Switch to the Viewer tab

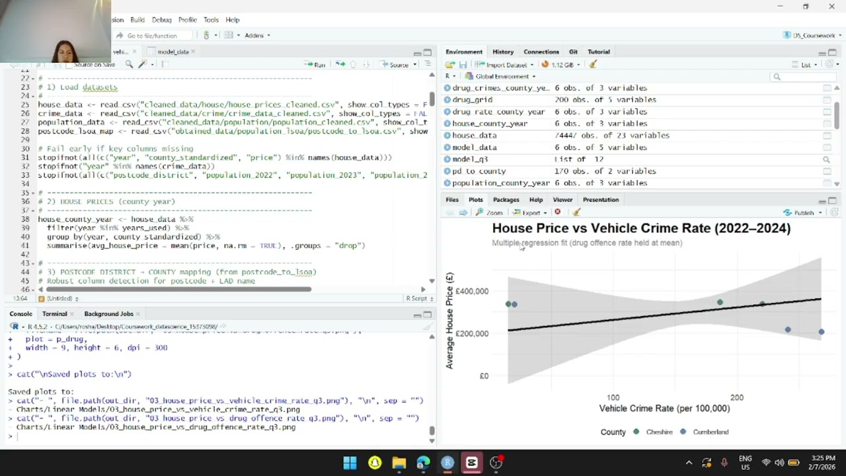[562, 200]
